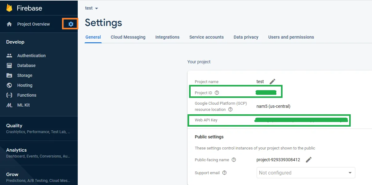The width and height of the screenshot is (372, 185).
Task: Click the settings gear icon beside Project Overview
Action: 71,24
